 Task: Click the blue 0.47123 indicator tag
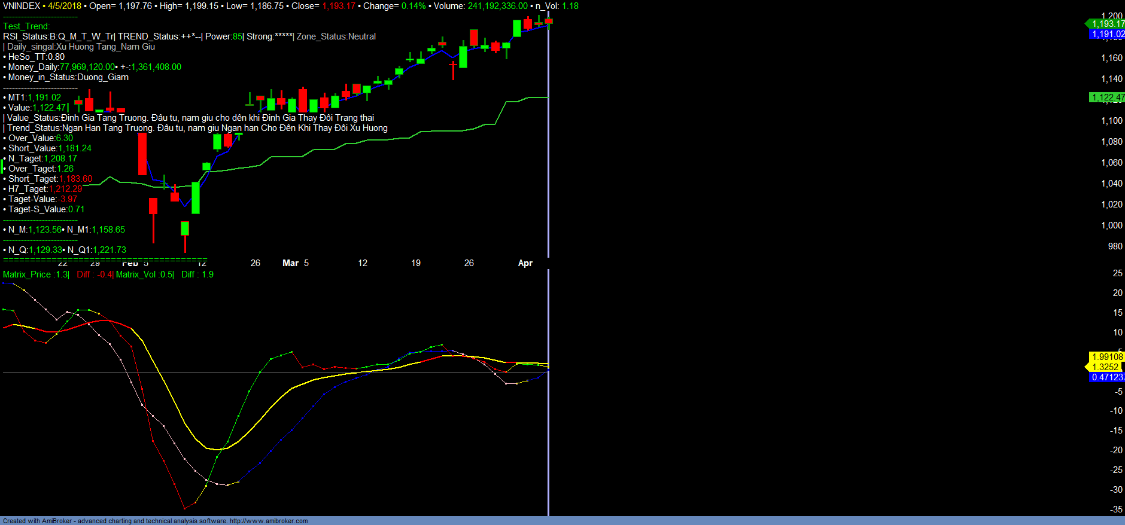(x=1107, y=377)
